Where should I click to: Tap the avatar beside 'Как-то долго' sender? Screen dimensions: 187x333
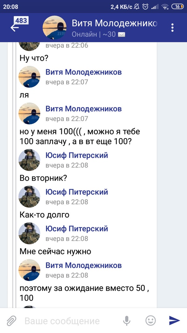(x=30, y=197)
